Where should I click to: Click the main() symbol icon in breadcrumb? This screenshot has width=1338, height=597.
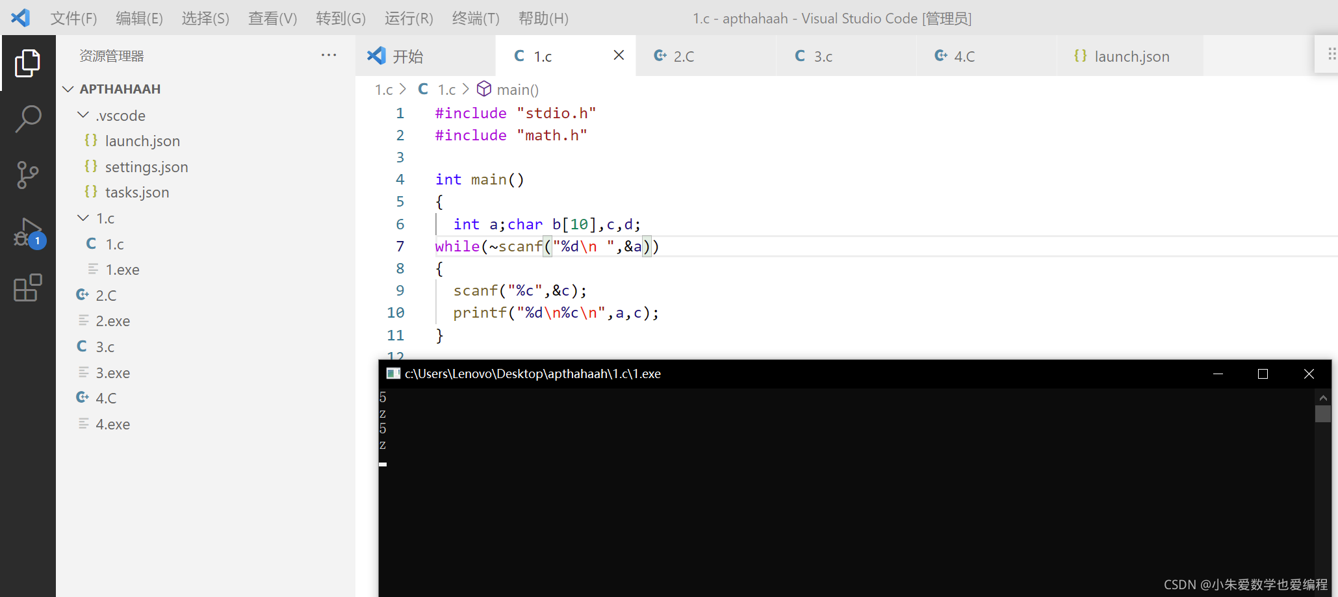(x=484, y=88)
